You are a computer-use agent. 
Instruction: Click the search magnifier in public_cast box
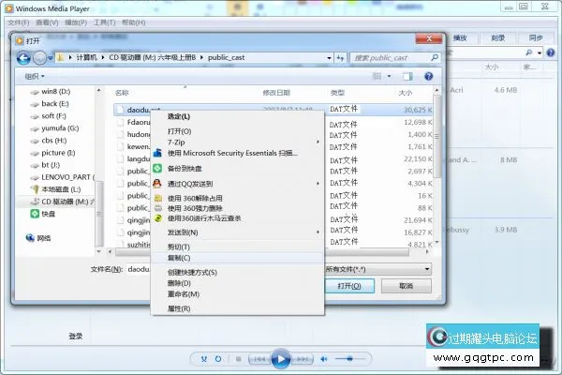coord(435,57)
